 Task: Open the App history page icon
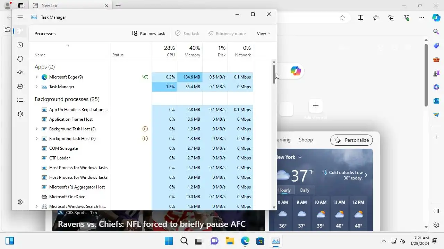point(20,59)
